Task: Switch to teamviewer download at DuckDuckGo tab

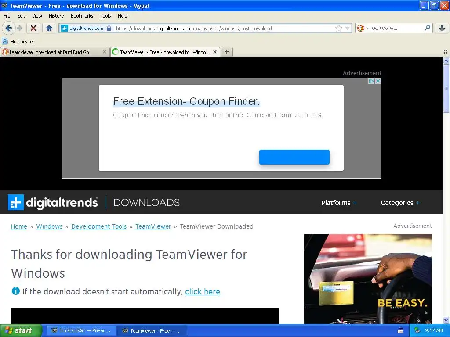Action: pyautogui.click(x=54, y=52)
